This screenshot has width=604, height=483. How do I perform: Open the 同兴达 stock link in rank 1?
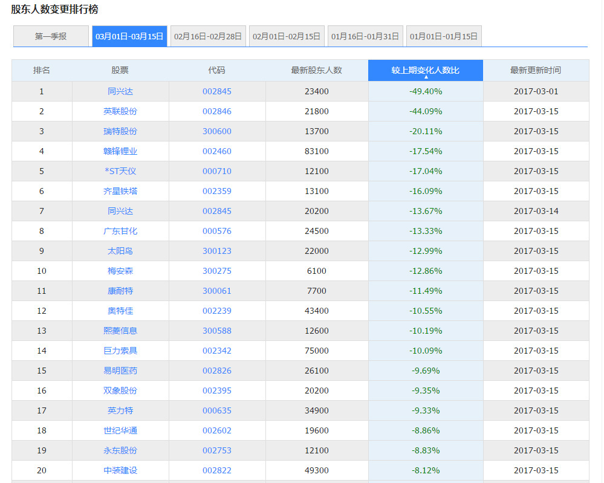[x=120, y=91]
